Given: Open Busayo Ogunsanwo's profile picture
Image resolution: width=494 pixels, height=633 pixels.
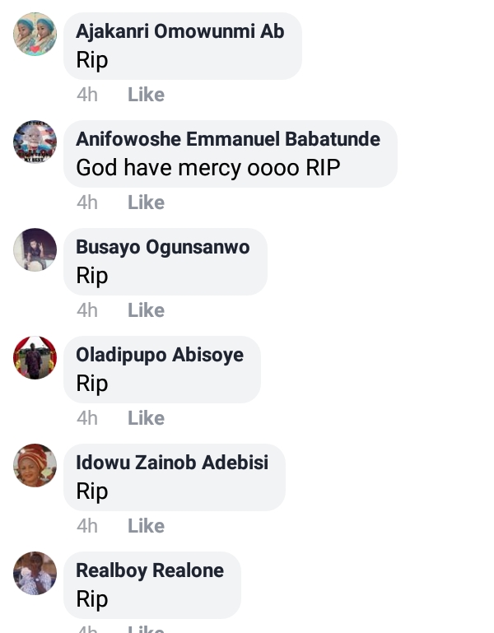Looking at the screenshot, I should (35, 249).
